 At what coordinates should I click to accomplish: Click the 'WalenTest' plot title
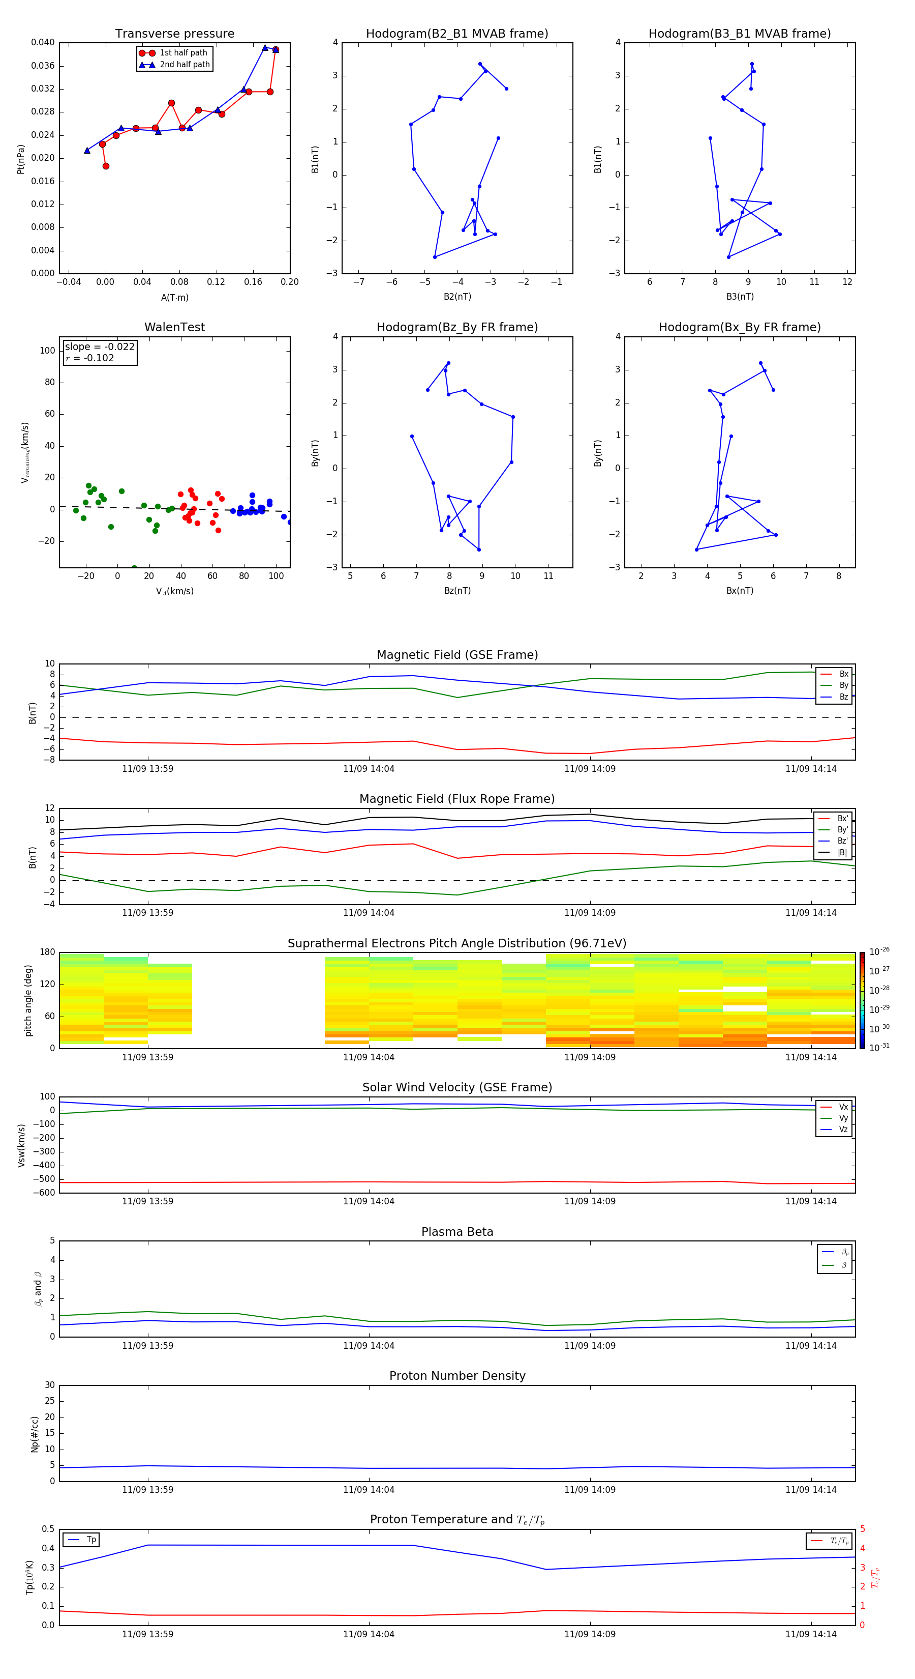tap(174, 327)
